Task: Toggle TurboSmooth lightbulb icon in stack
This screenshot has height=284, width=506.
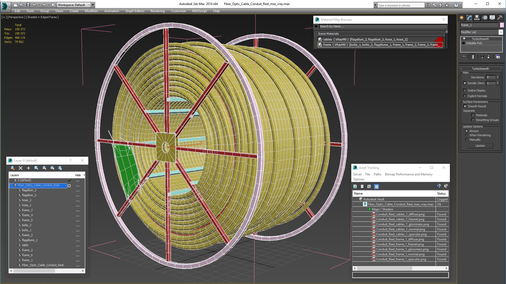Action: tap(464, 39)
